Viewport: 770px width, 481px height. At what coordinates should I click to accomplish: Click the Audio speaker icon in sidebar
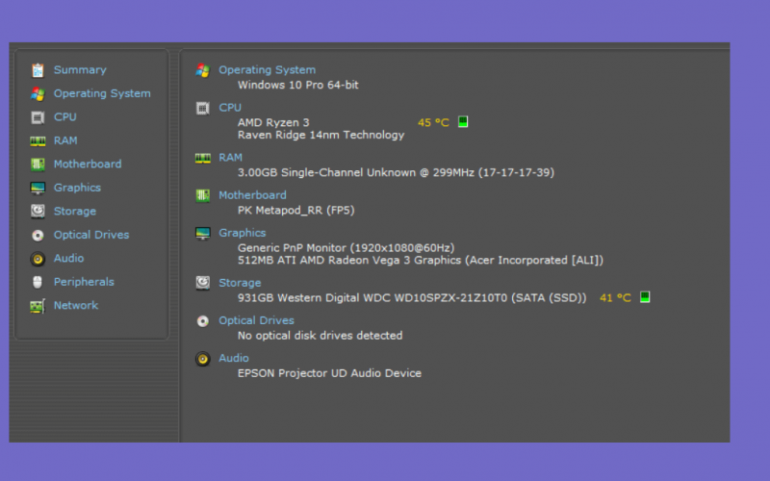point(38,259)
